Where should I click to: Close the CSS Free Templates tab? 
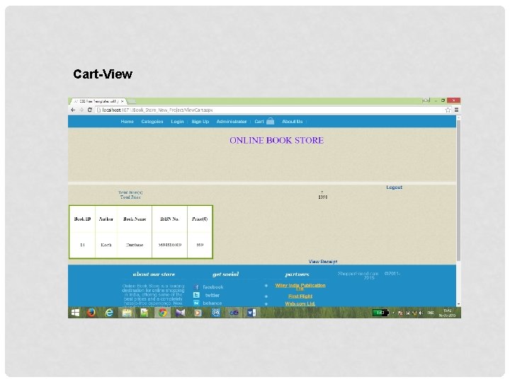click(x=123, y=101)
